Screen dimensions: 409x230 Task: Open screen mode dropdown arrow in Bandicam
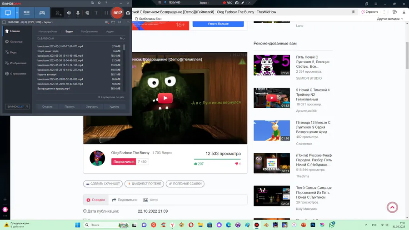[x=17, y=13]
